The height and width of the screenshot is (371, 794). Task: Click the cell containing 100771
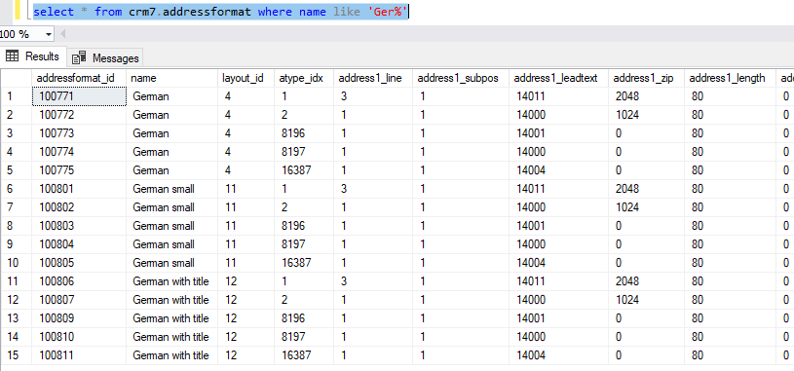coord(79,96)
